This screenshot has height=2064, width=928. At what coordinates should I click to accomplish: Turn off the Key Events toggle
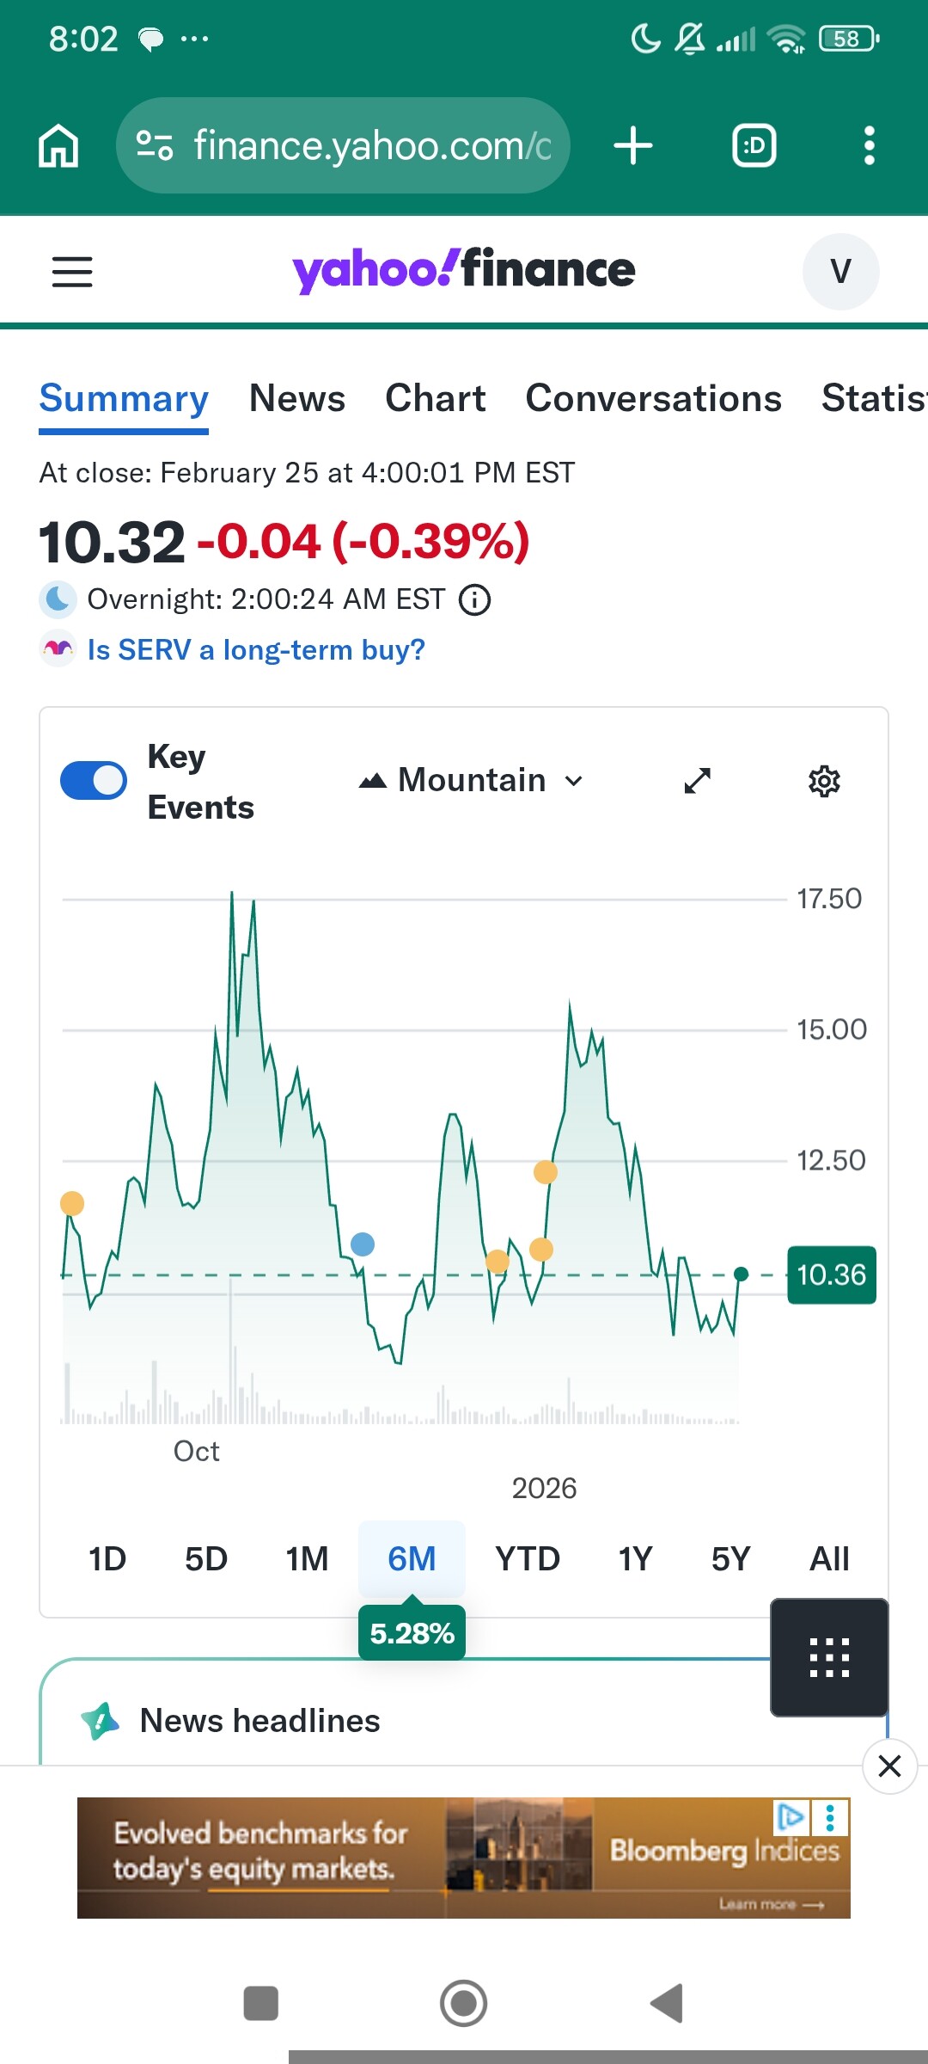(x=94, y=781)
